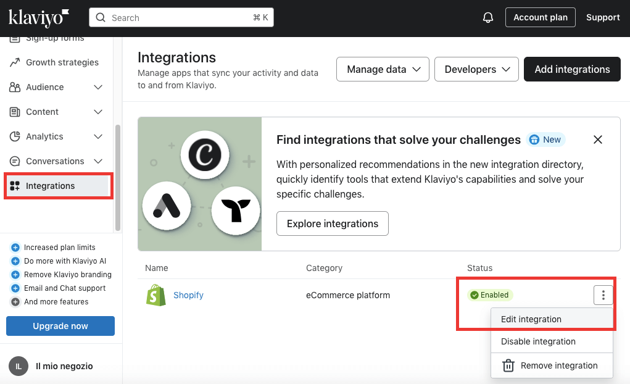This screenshot has height=384, width=630.
Task: Click the Conversations chat icon
Action: [x=15, y=161]
